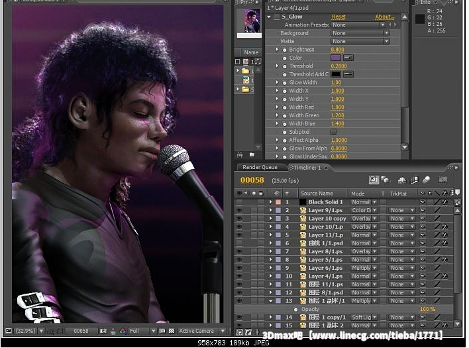Viewport: 469px width, 348px height.
Task: Hide the Layer 8/1.ps layer
Action: point(239,251)
